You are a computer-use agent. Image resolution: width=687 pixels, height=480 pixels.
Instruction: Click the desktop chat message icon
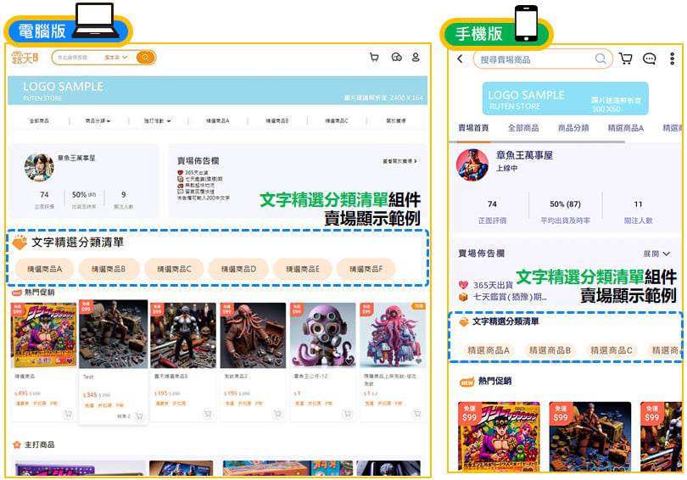pyautogui.click(x=395, y=58)
